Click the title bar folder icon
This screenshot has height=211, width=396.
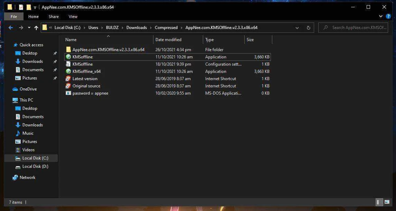[10, 7]
